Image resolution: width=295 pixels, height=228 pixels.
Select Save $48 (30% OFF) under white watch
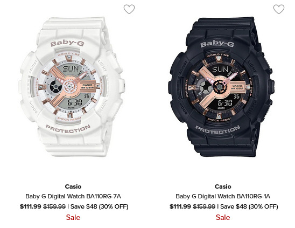tap(100, 206)
